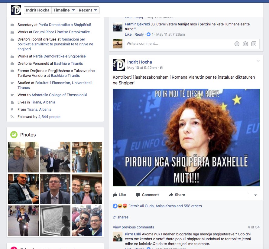The height and width of the screenshot is (249, 269).
Task: Open the Recent dropdown
Action: 88,10
